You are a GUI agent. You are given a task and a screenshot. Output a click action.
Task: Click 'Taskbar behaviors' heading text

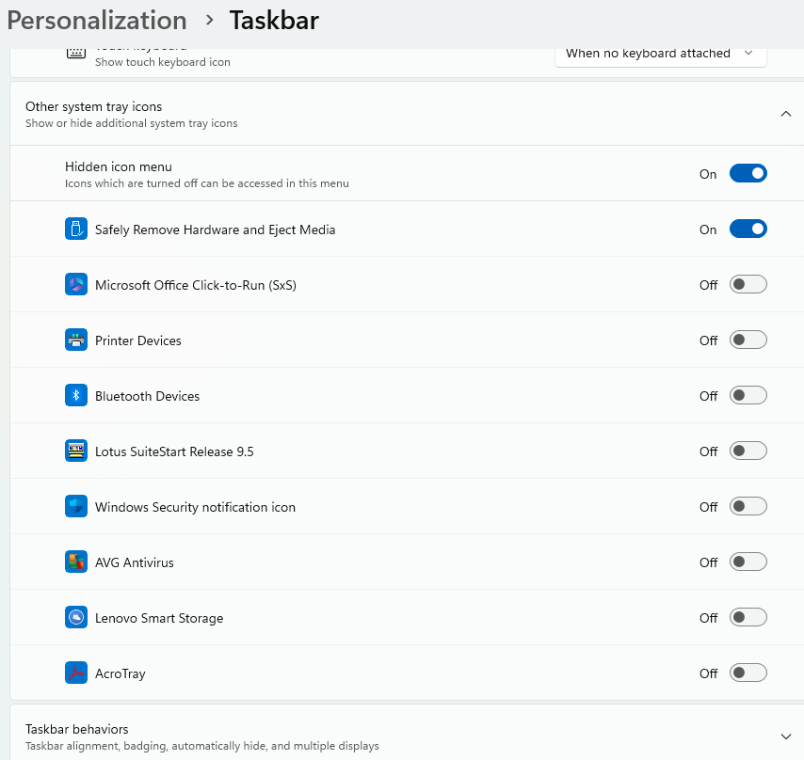tap(77, 729)
